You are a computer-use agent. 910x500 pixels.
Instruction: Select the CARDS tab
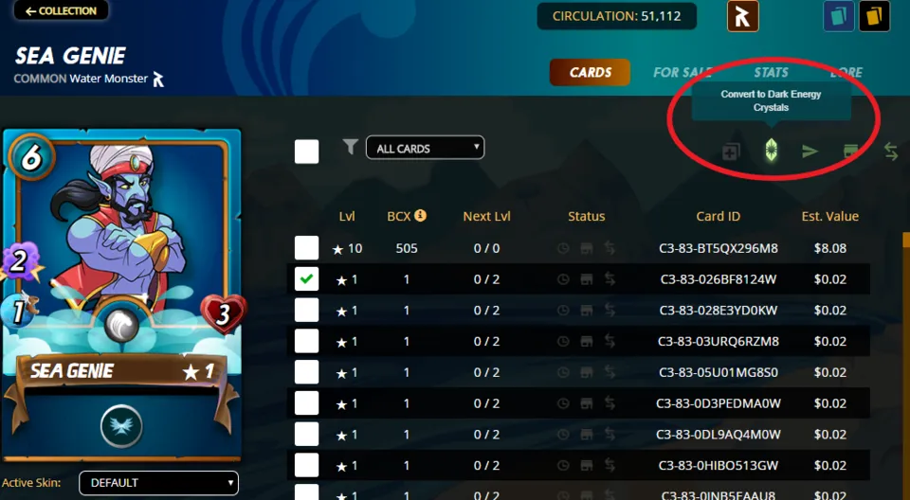[x=590, y=73]
